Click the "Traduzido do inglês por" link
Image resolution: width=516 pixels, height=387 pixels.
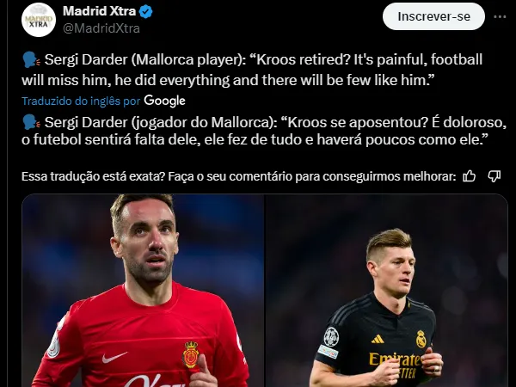[81, 101]
